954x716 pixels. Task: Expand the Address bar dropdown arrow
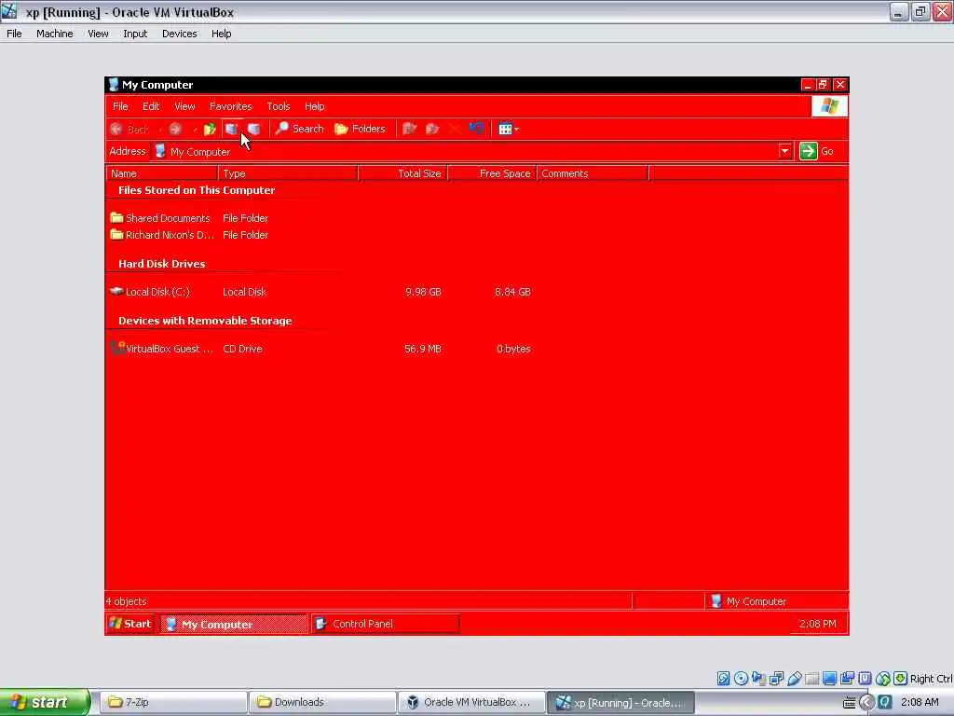784,151
